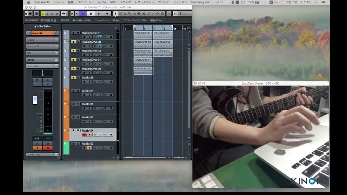Select the HALionOne 04 clip in timeline
This screenshot has height=195, width=347.
click(143, 61)
